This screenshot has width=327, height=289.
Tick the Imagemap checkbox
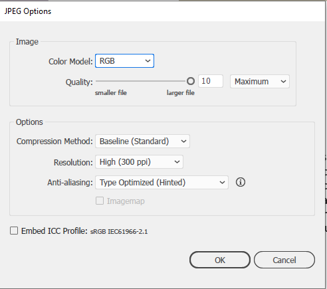coord(100,201)
